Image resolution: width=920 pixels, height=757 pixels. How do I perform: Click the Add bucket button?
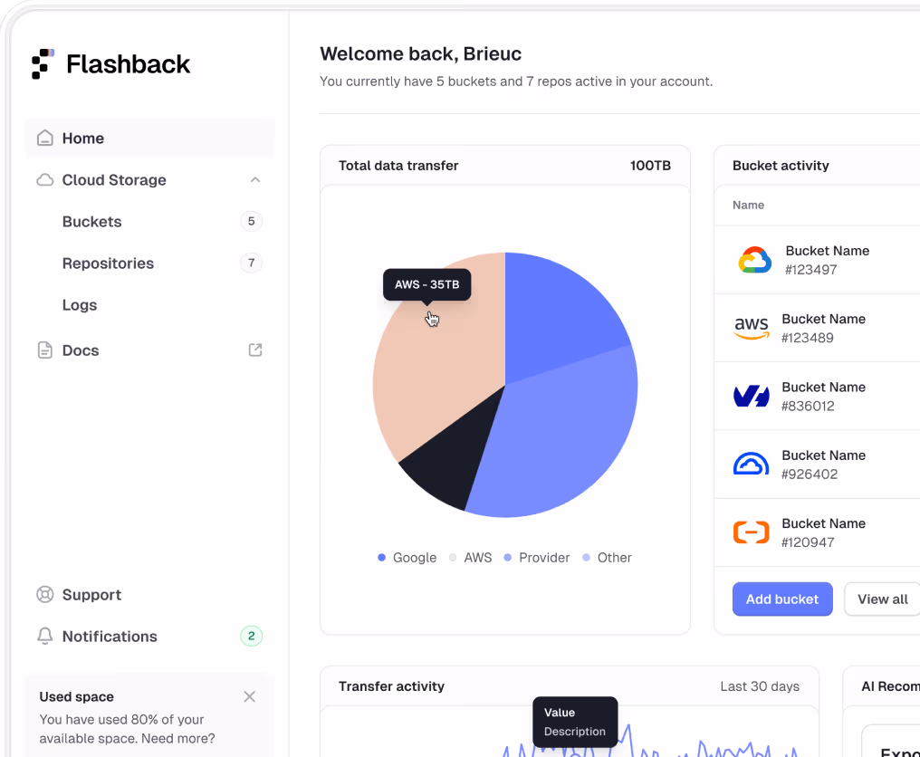tap(781, 599)
